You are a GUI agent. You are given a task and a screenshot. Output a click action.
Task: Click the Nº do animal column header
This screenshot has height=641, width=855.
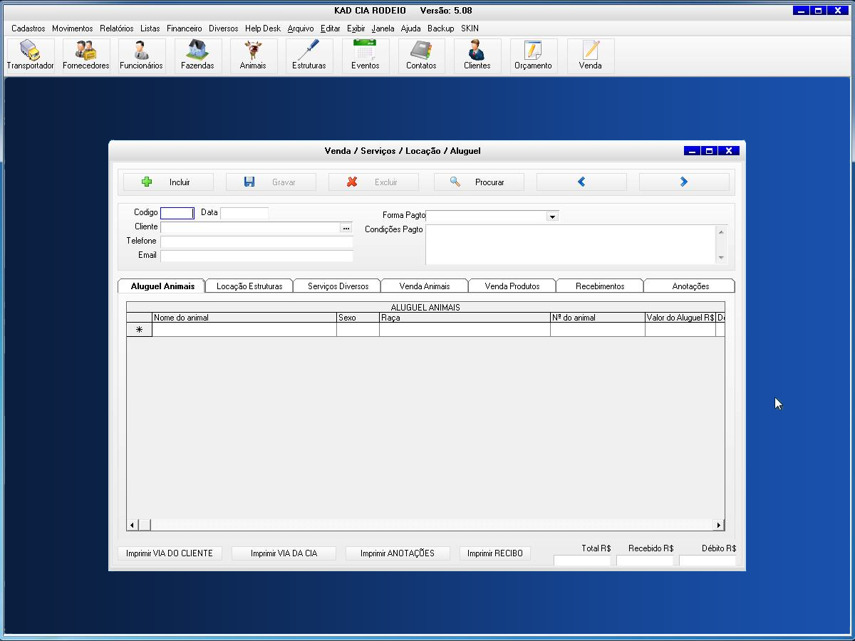[598, 318]
